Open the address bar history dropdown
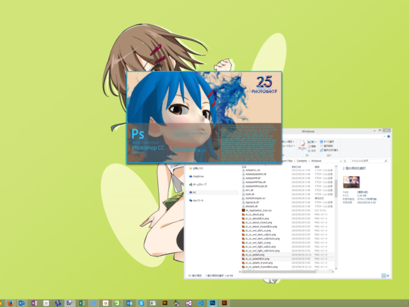The height and width of the screenshot is (307, 409). [x=341, y=161]
